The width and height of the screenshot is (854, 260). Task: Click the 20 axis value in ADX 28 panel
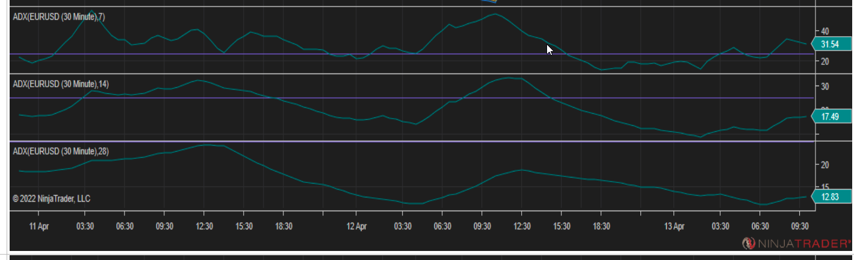click(825, 165)
